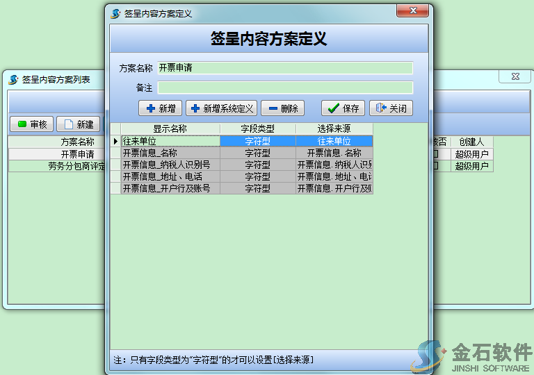
Task: Click the highlighted 往来单位 source cell
Action: 334,141
